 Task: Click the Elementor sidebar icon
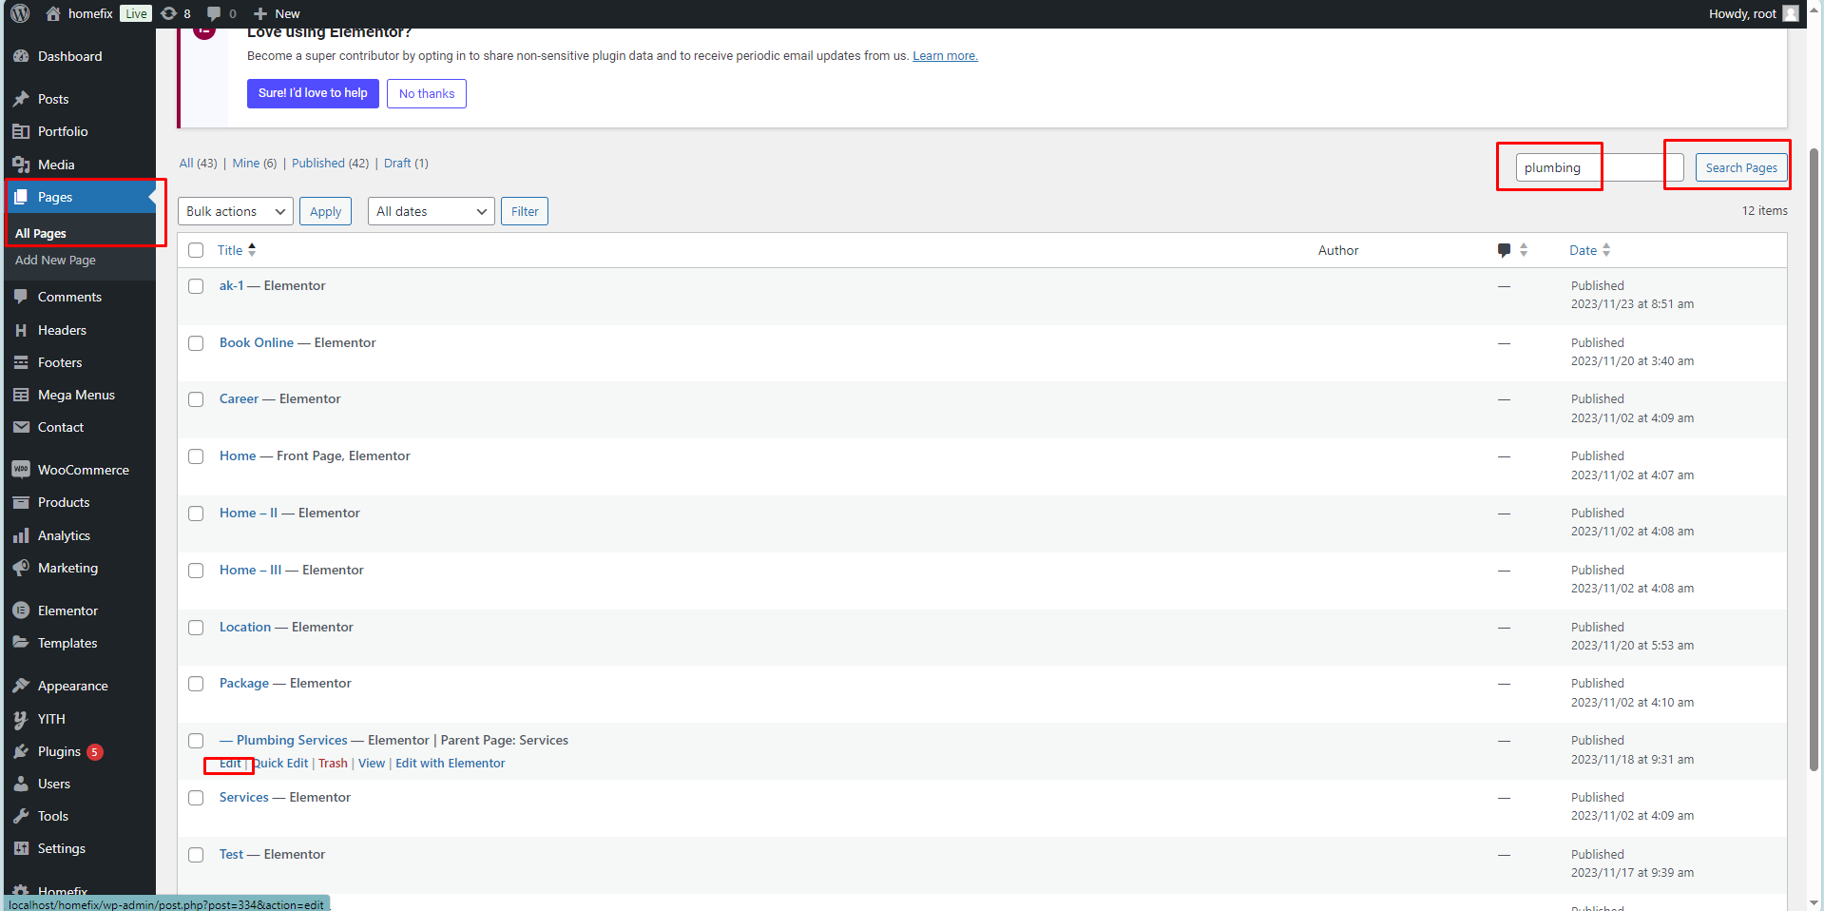pyautogui.click(x=21, y=611)
